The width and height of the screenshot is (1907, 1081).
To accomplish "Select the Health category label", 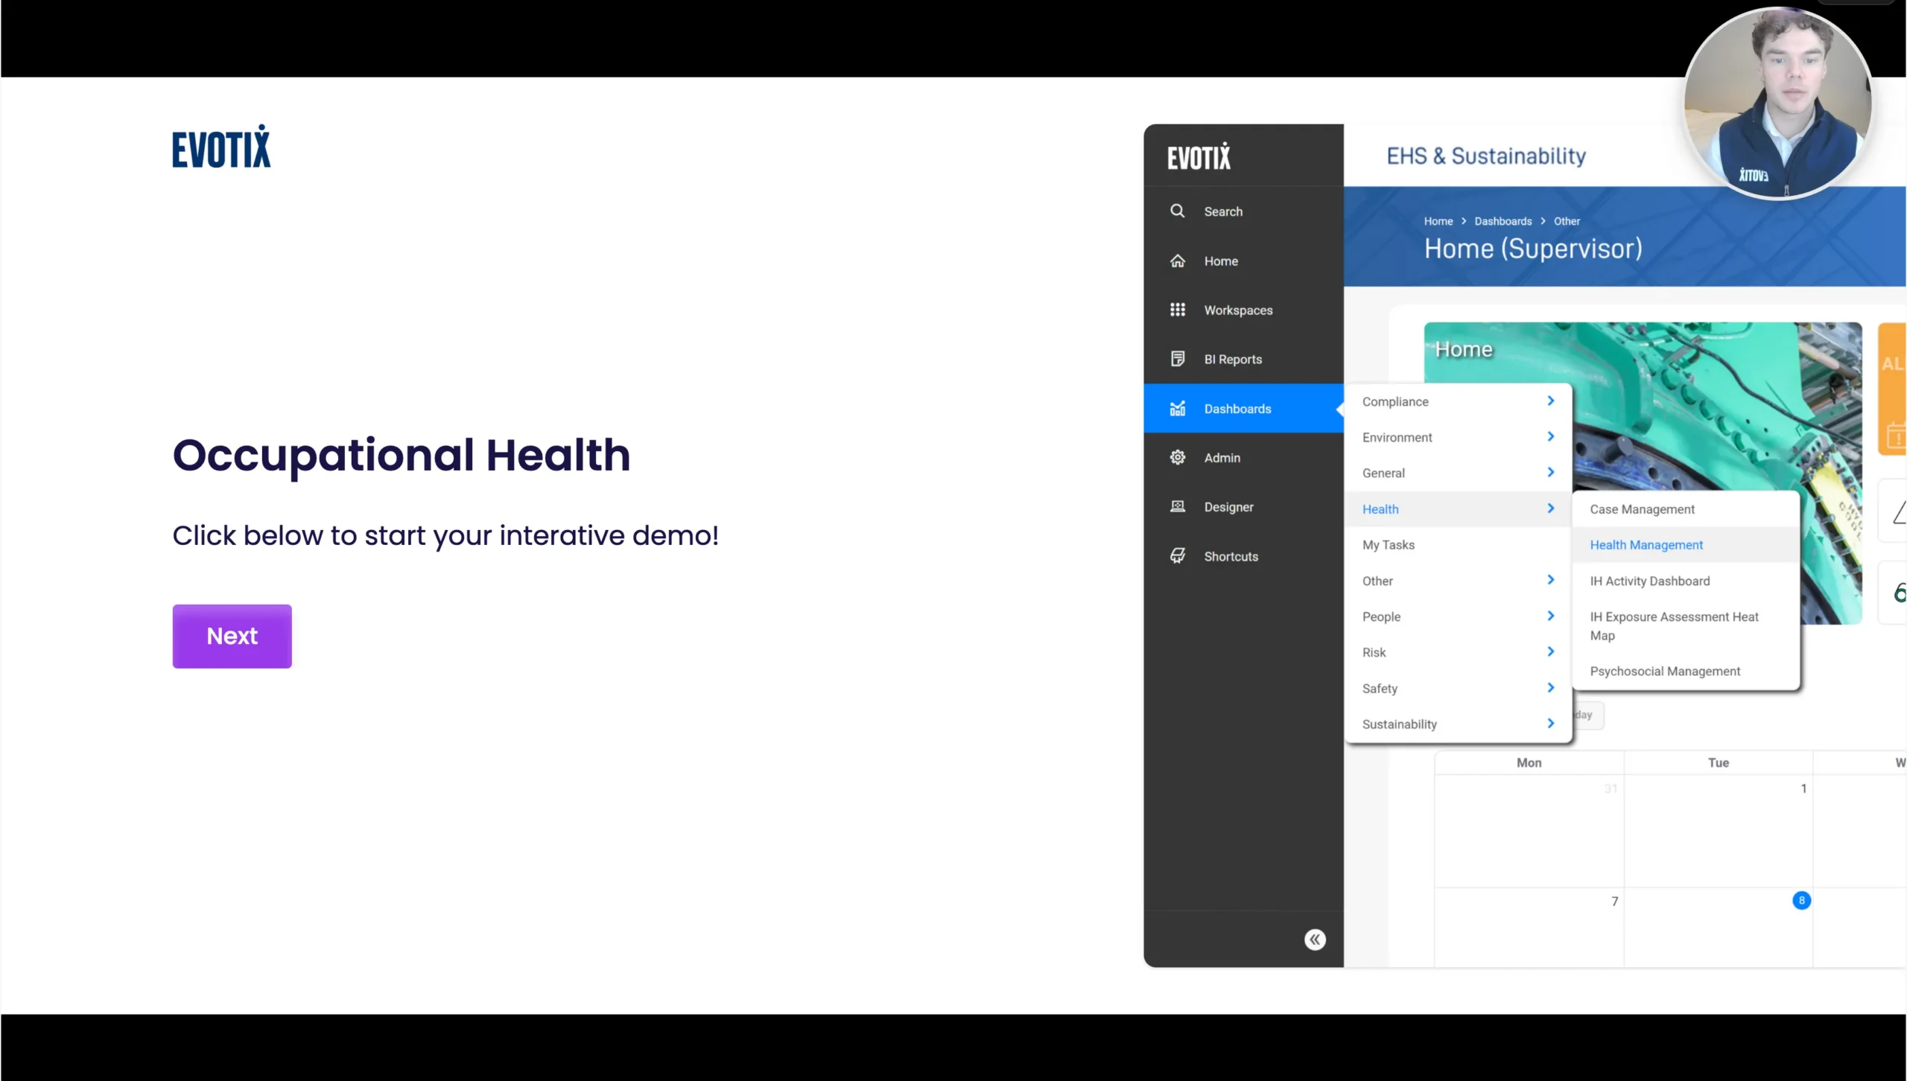I will [1380, 508].
